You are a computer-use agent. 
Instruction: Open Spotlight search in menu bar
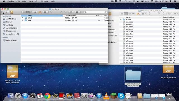(x=175, y=1)
